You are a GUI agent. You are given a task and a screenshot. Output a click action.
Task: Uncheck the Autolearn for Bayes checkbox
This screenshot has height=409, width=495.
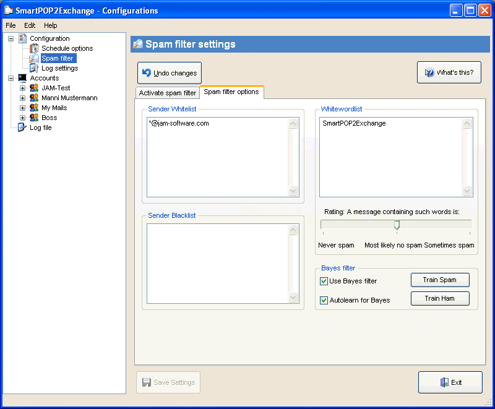pyautogui.click(x=324, y=300)
